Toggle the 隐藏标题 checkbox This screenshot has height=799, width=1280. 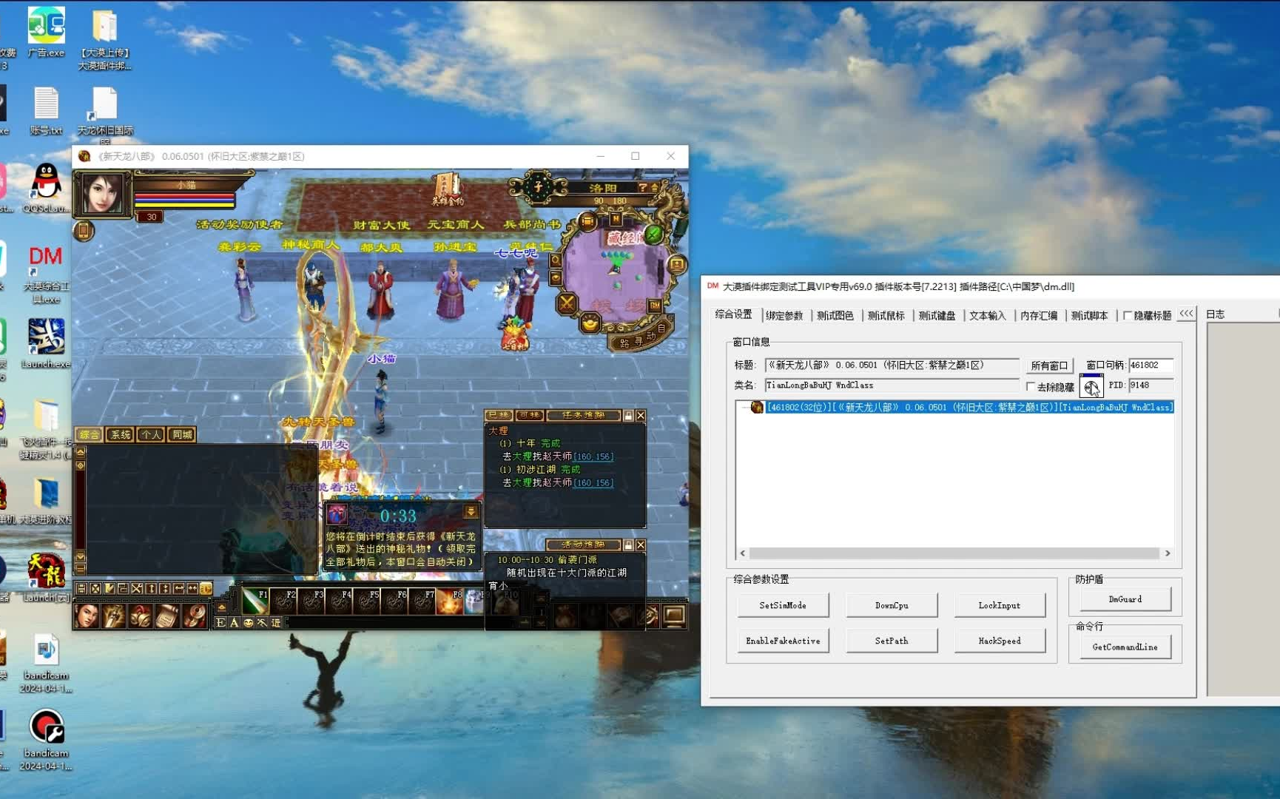click(x=1128, y=316)
